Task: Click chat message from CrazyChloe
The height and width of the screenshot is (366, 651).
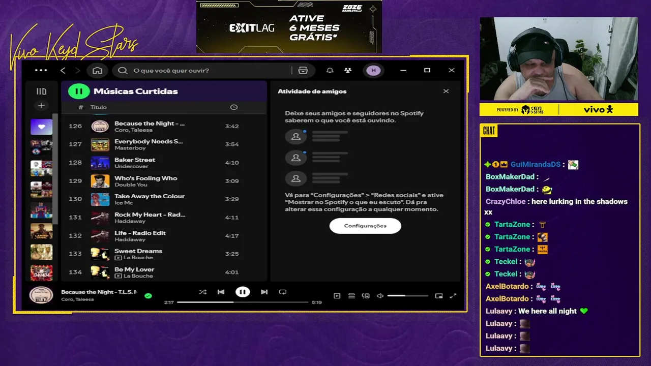Action: point(556,206)
